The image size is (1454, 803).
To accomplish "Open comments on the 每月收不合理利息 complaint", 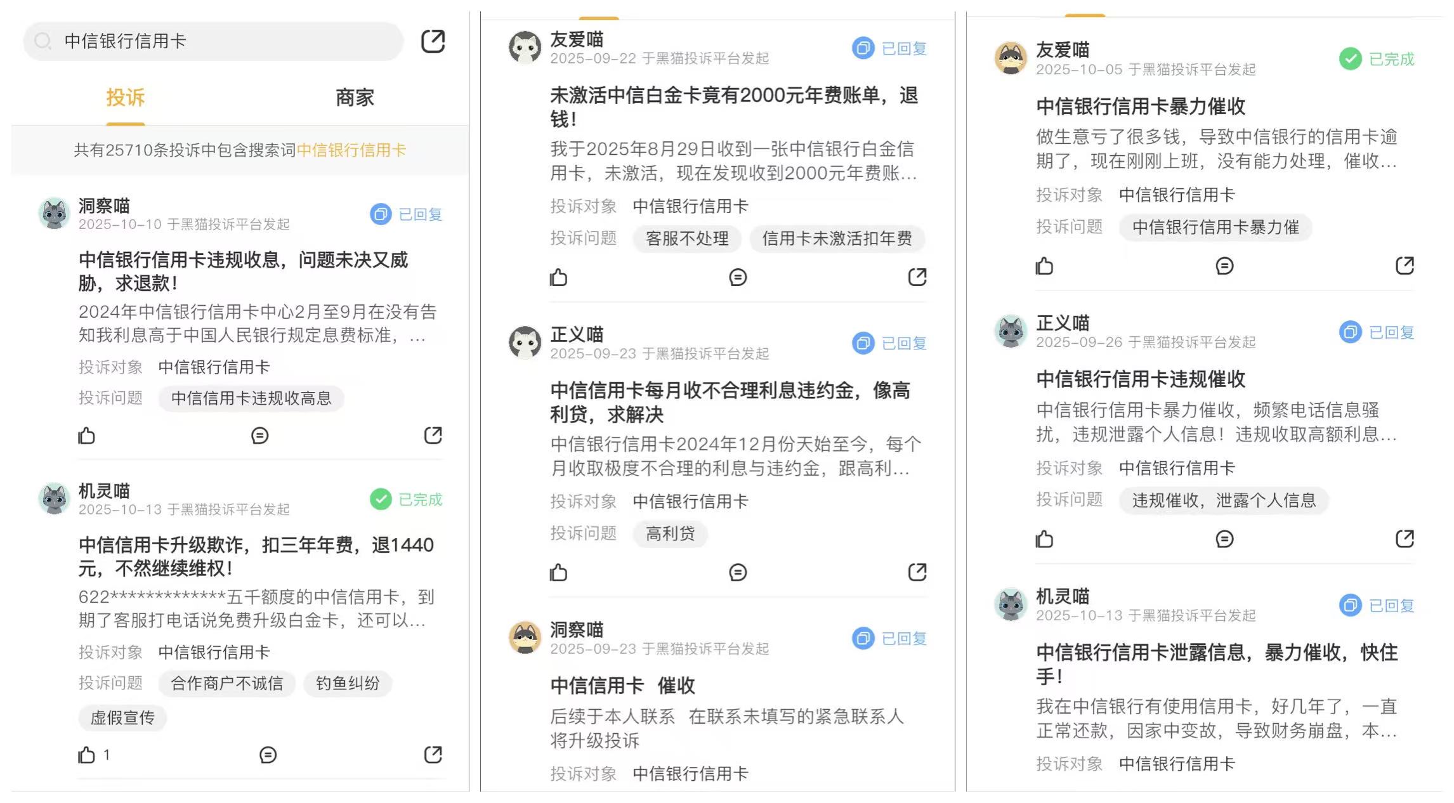I will (x=738, y=573).
